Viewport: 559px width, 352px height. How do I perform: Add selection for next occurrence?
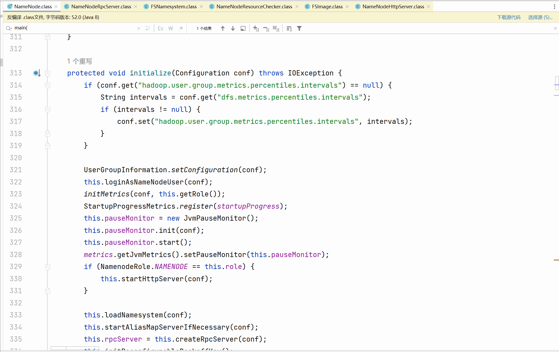[x=256, y=28]
